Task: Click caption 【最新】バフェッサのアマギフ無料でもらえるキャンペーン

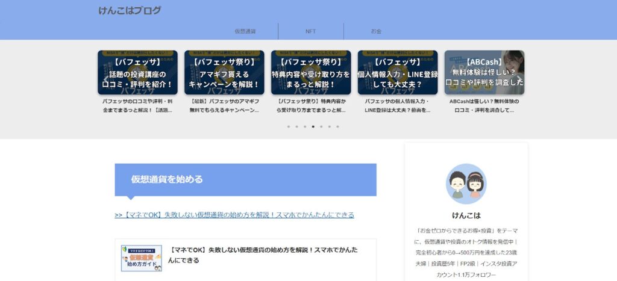Action: point(224,106)
